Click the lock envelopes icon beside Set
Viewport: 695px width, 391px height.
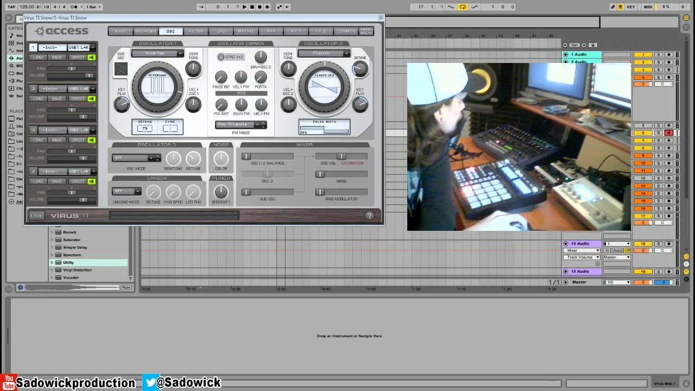pyautogui.click(x=593, y=45)
